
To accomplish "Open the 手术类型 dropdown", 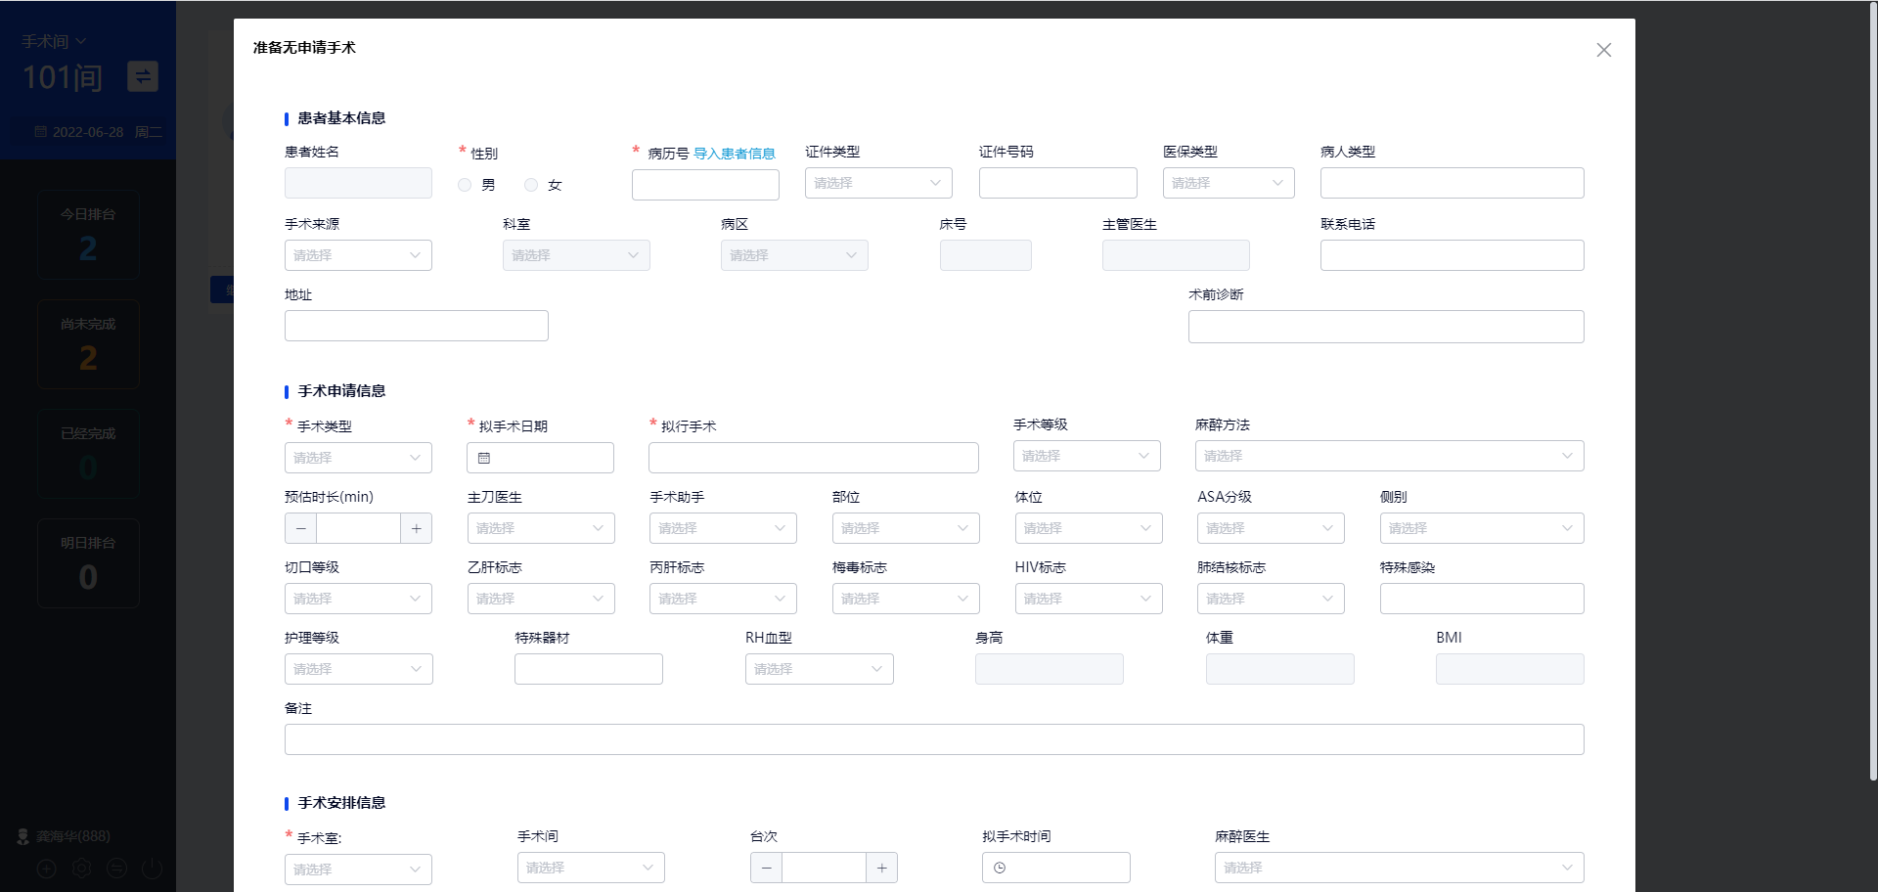I will pyautogui.click(x=358, y=458).
